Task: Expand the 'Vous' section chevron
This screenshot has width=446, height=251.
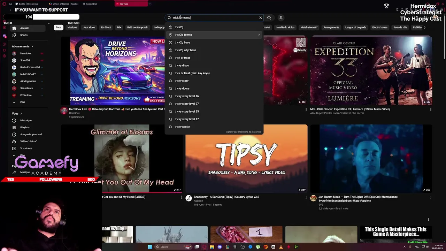Action: pyautogui.click(x=21, y=113)
